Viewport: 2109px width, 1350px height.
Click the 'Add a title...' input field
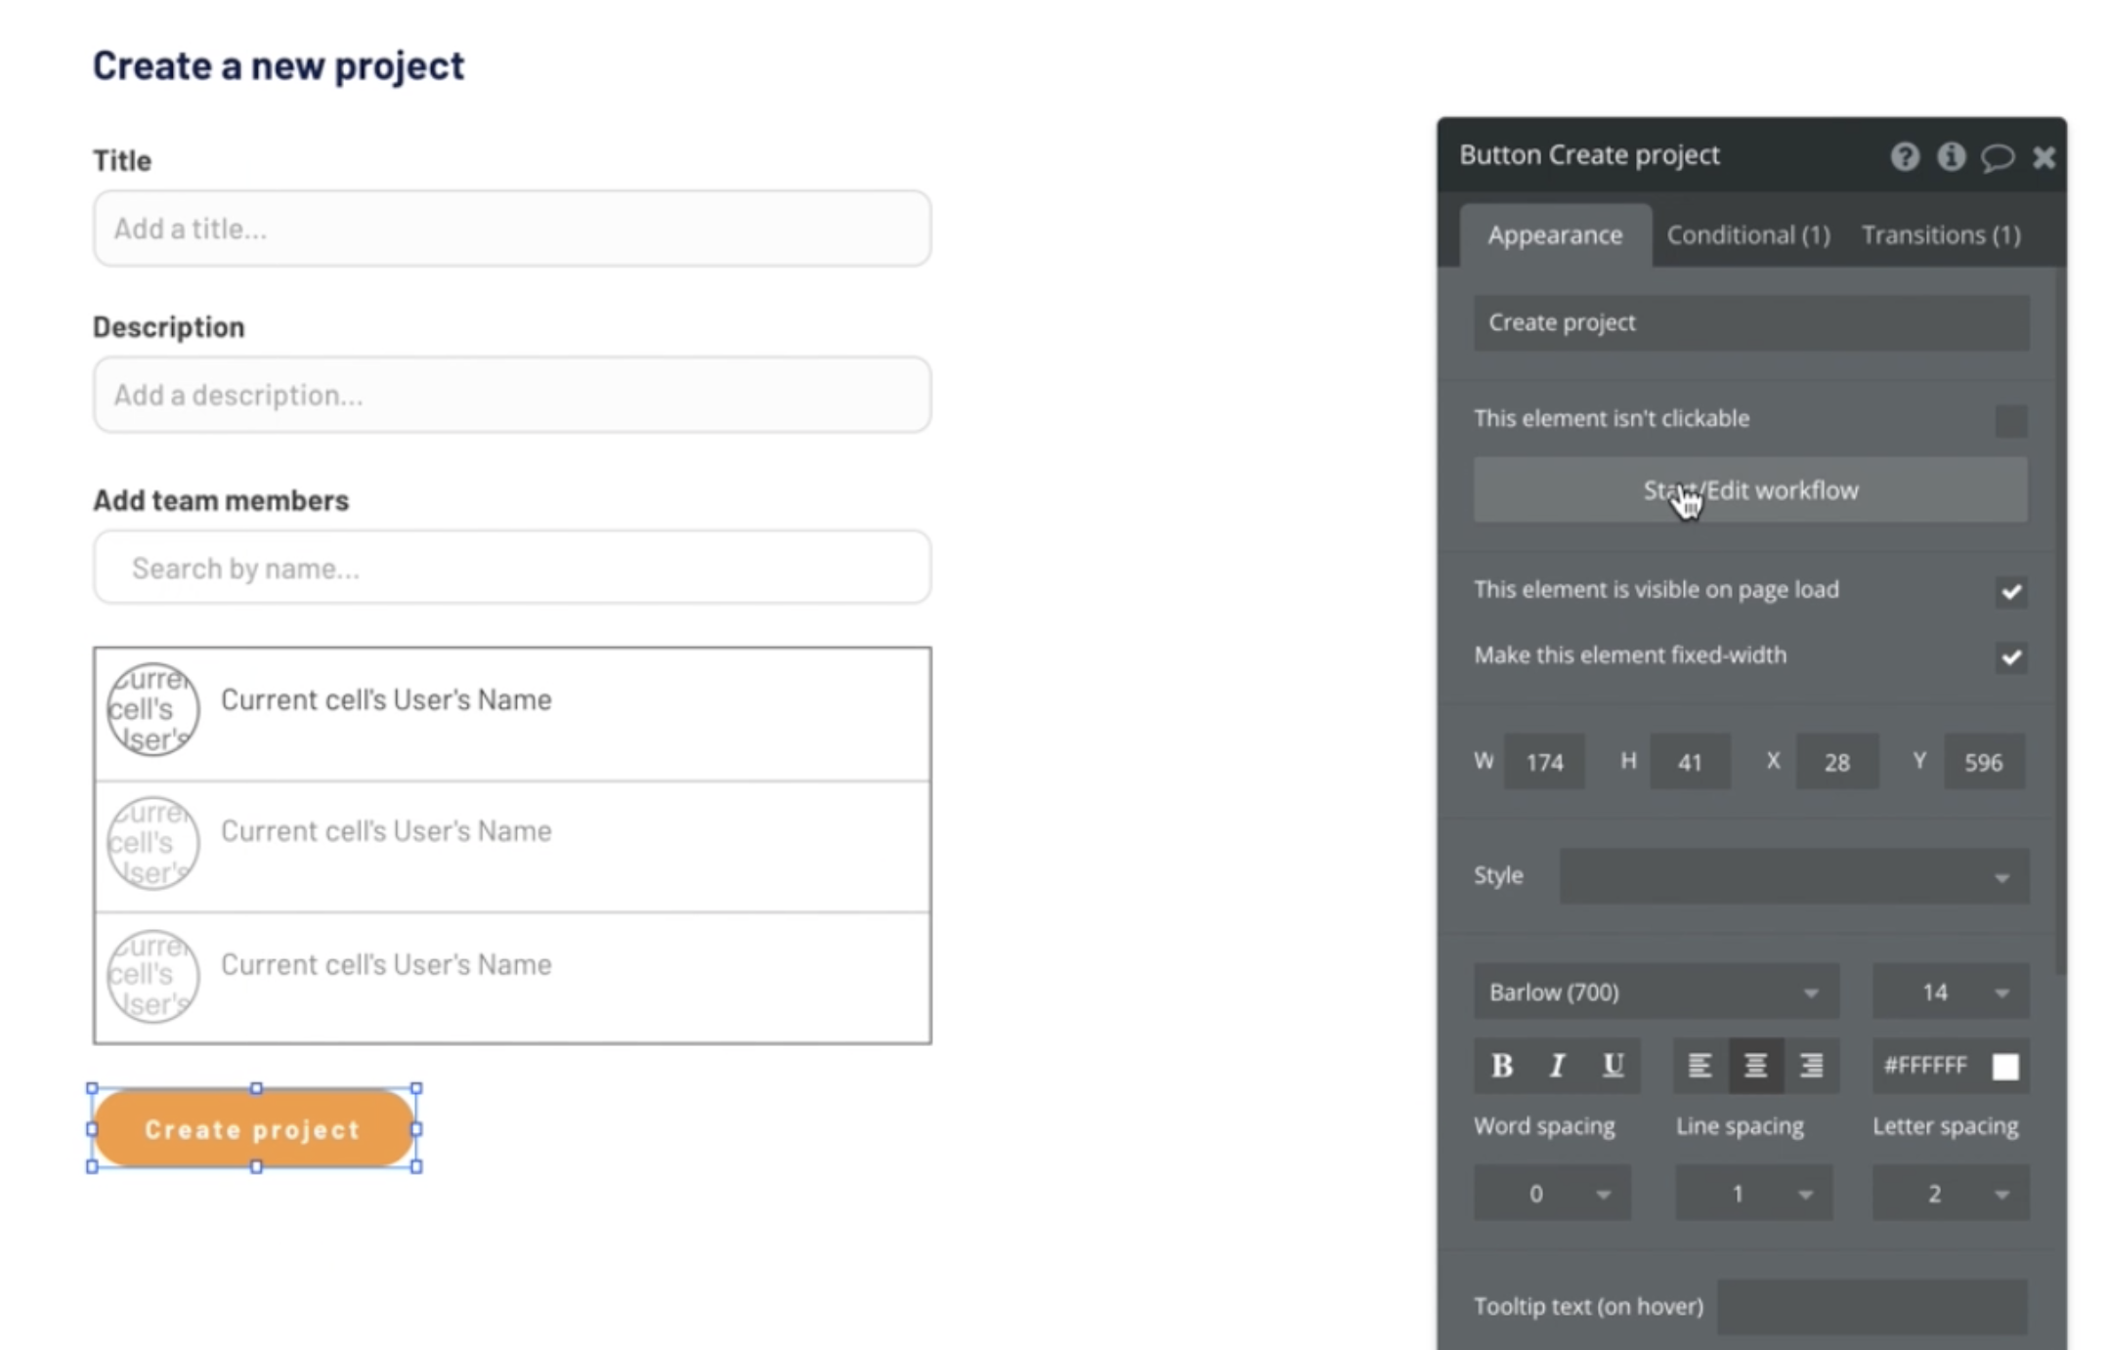pyautogui.click(x=511, y=229)
